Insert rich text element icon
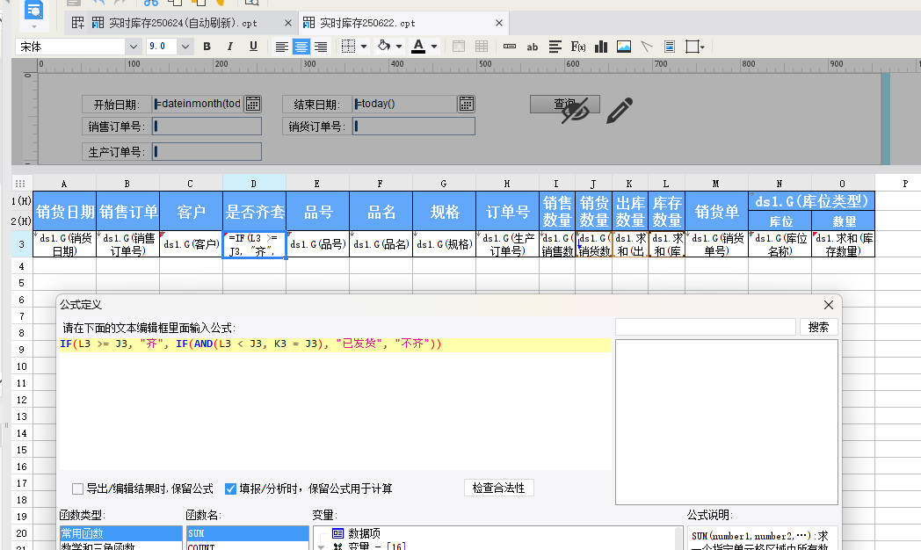 (x=555, y=47)
